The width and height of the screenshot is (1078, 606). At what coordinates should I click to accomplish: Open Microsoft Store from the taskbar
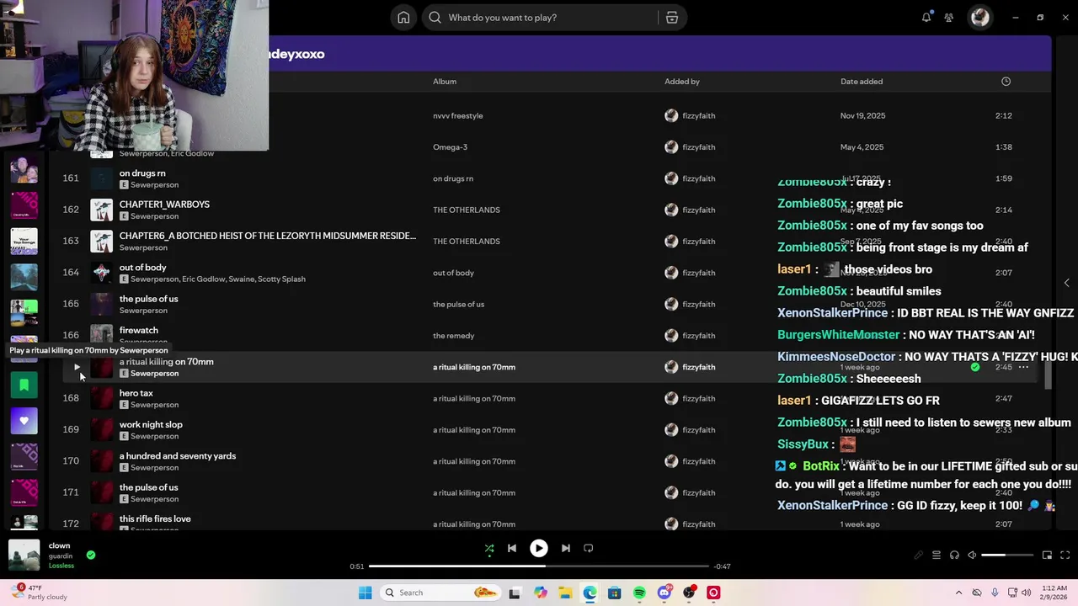615,593
